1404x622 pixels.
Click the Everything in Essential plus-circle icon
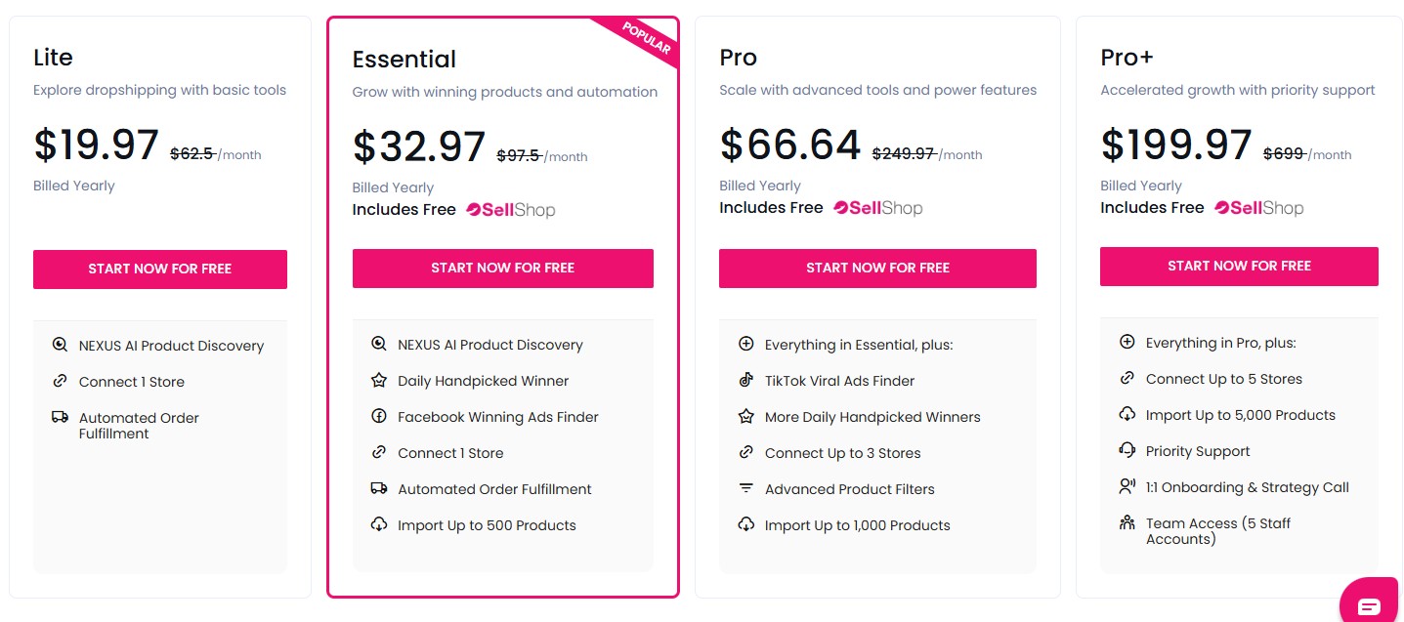click(x=746, y=344)
